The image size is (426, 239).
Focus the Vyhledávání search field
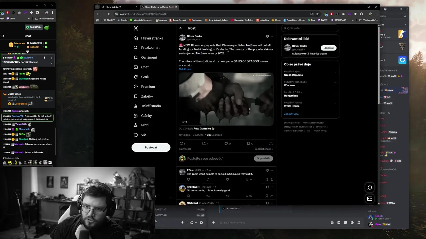[310, 28]
